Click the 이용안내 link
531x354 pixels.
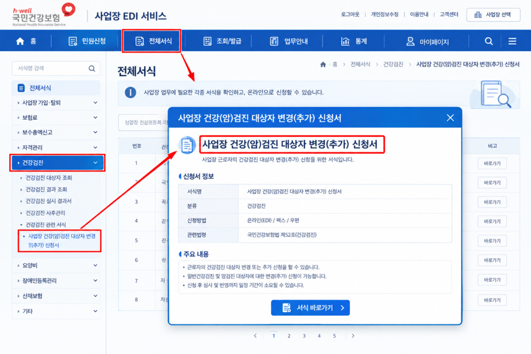tap(419, 14)
